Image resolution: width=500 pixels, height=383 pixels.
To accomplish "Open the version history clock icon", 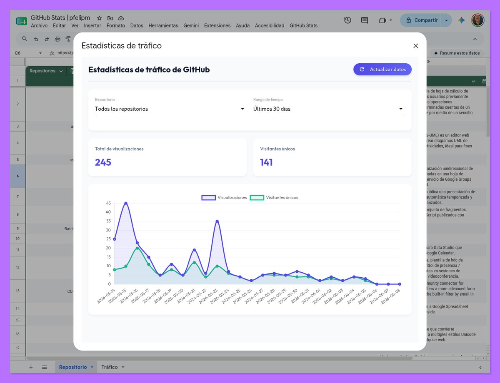I will (x=347, y=20).
